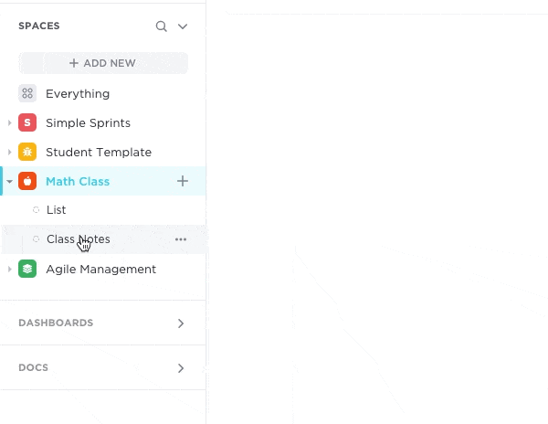Search spaces with the magnifier icon

[162, 26]
